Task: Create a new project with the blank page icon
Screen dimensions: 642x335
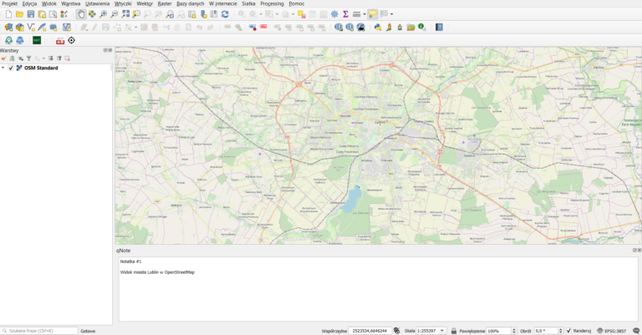Action: point(8,14)
